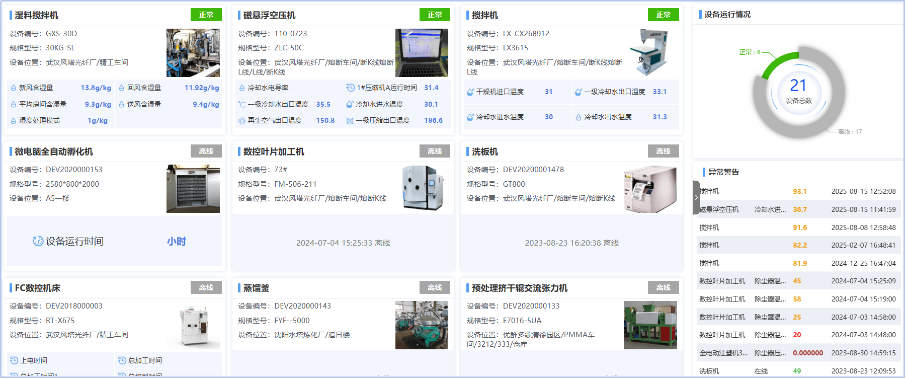Click the icon next to 再生空气出口温度
906x379 pixels.
pyautogui.click(x=242, y=121)
